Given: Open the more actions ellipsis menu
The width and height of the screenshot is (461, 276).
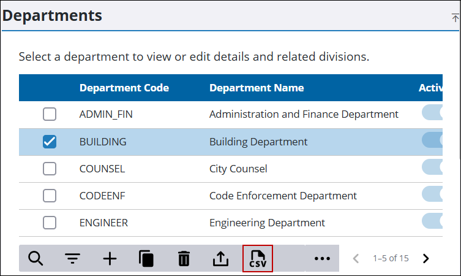Looking at the screenshot, I should pyautogui.click(x=322, y=259).
